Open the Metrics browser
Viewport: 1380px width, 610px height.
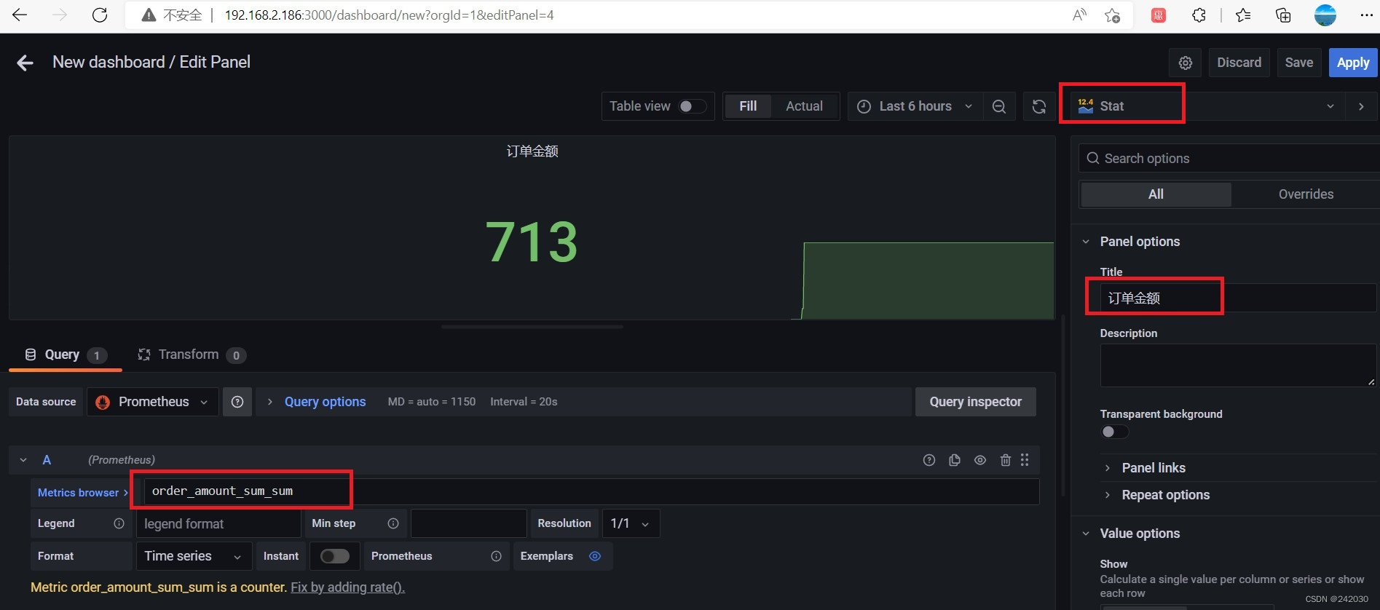[x=82, y=493]
